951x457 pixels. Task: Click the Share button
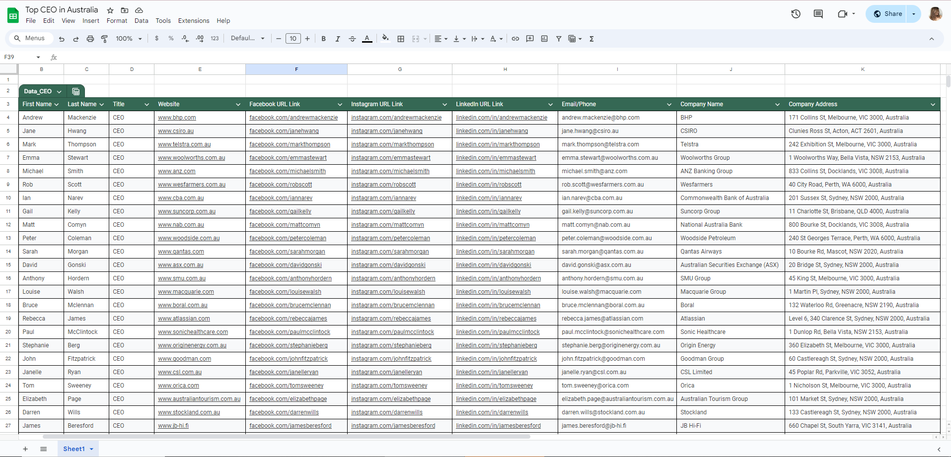pyautogui.click(x=887, y=14)
